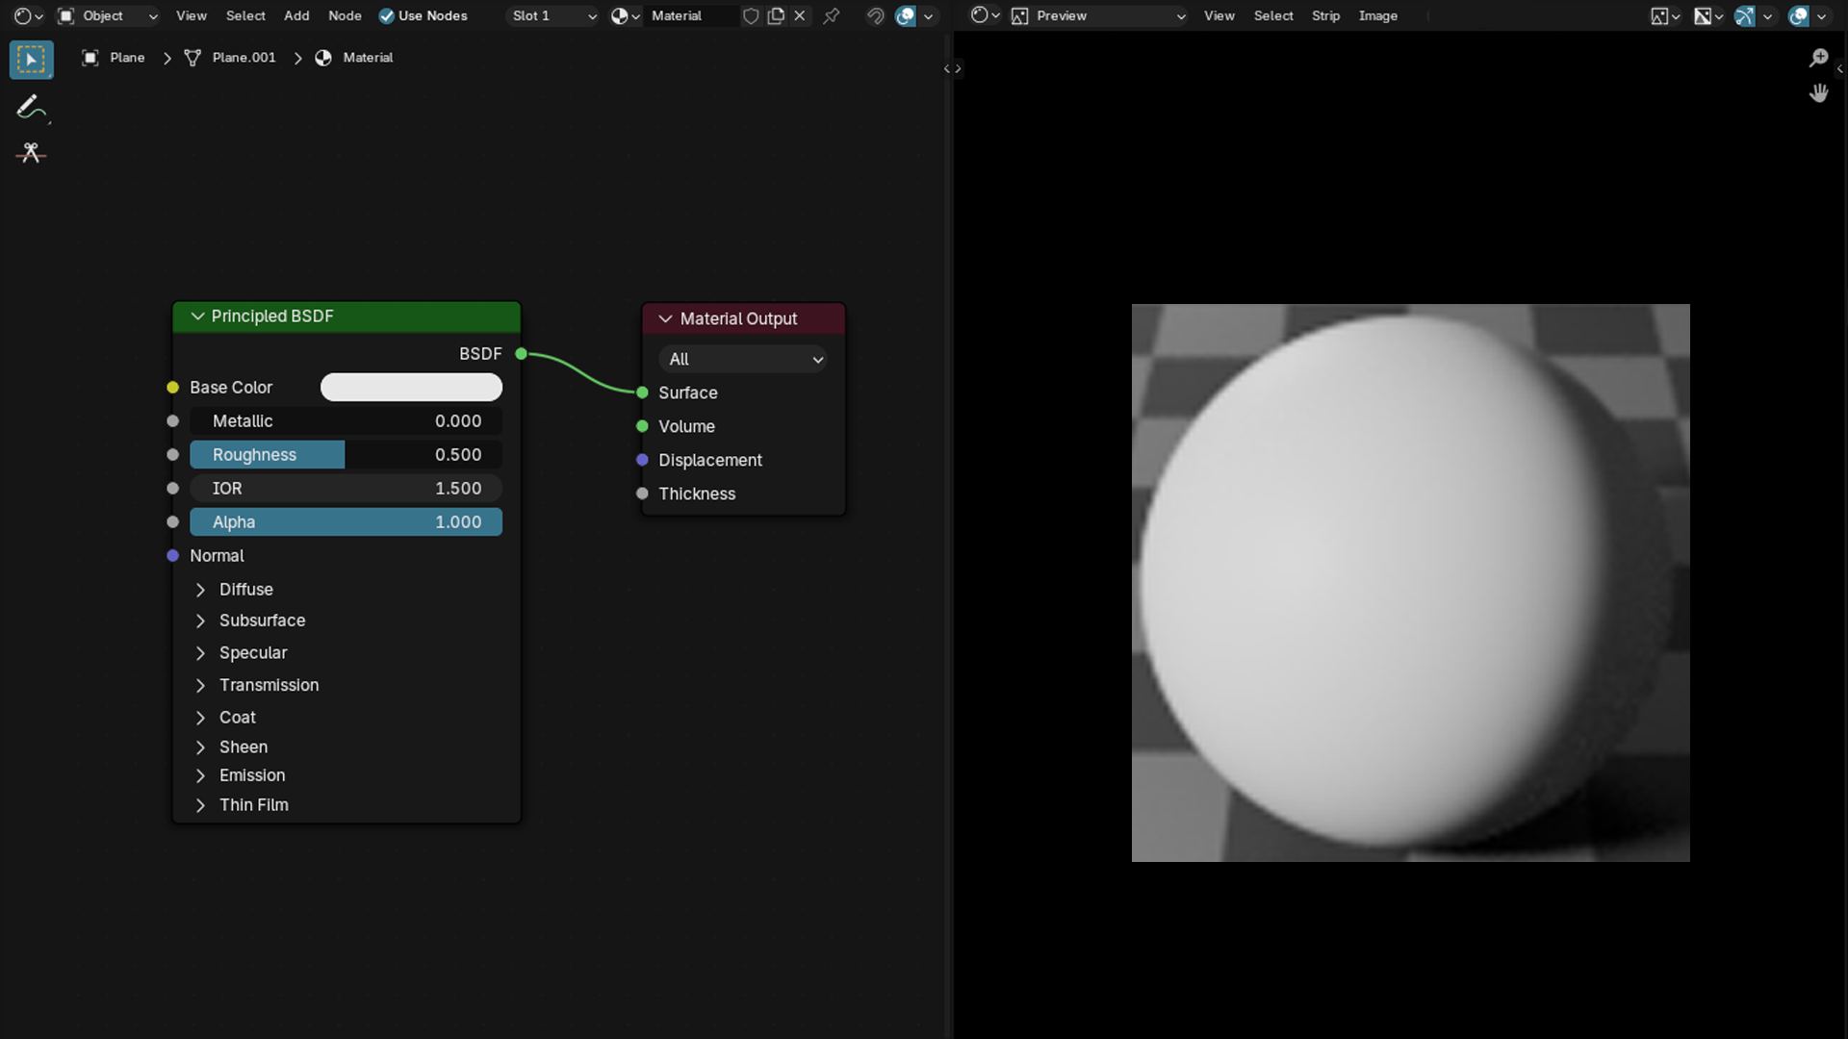Screen dimensions: 1848x1039
Task: Click the Metallic value slider
Action: (346, 420)
